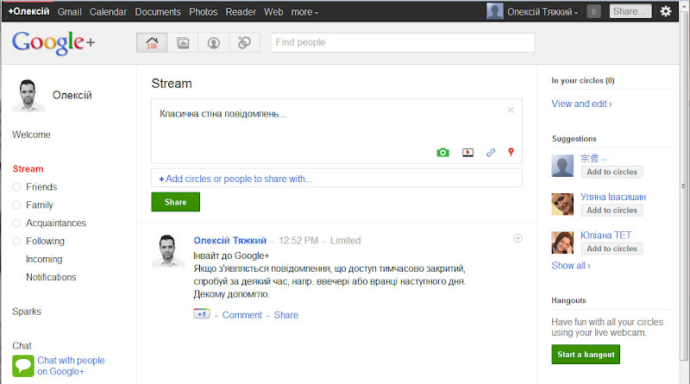Click the Google+ logo
This screenshot has height=384, width=690.
tap(53, 43)
